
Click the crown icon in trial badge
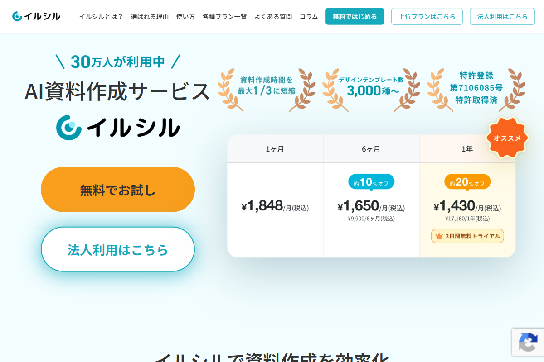[439, 236]
